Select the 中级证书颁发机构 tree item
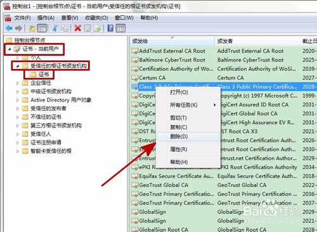This screenshot has height=232, width=317. [x=51, y=91]
